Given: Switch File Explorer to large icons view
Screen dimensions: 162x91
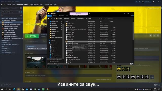Looking at the screenshot, I should (x=132, y=64).
